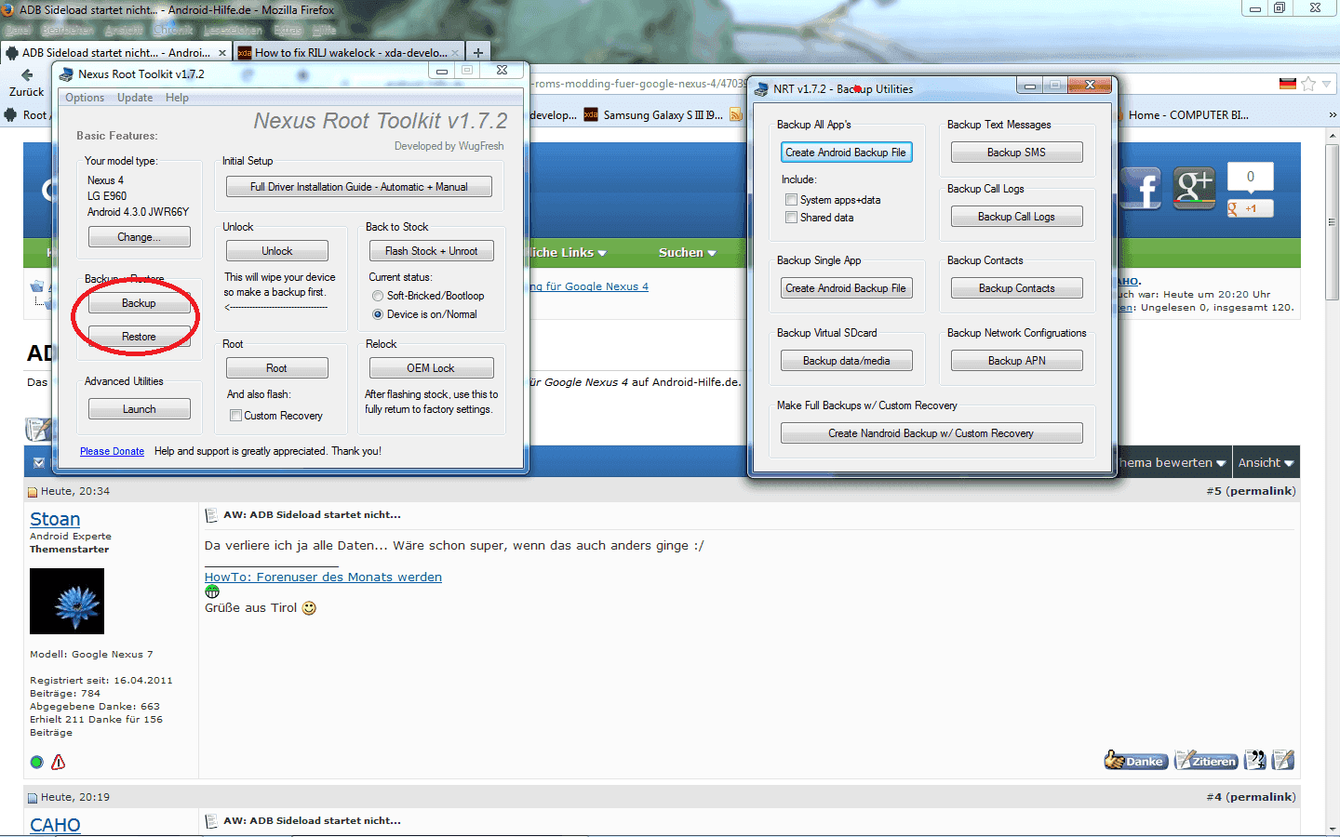Click the Google +1 button
The width and height of the screenshot is (1340, 837).
(1250, 209)
